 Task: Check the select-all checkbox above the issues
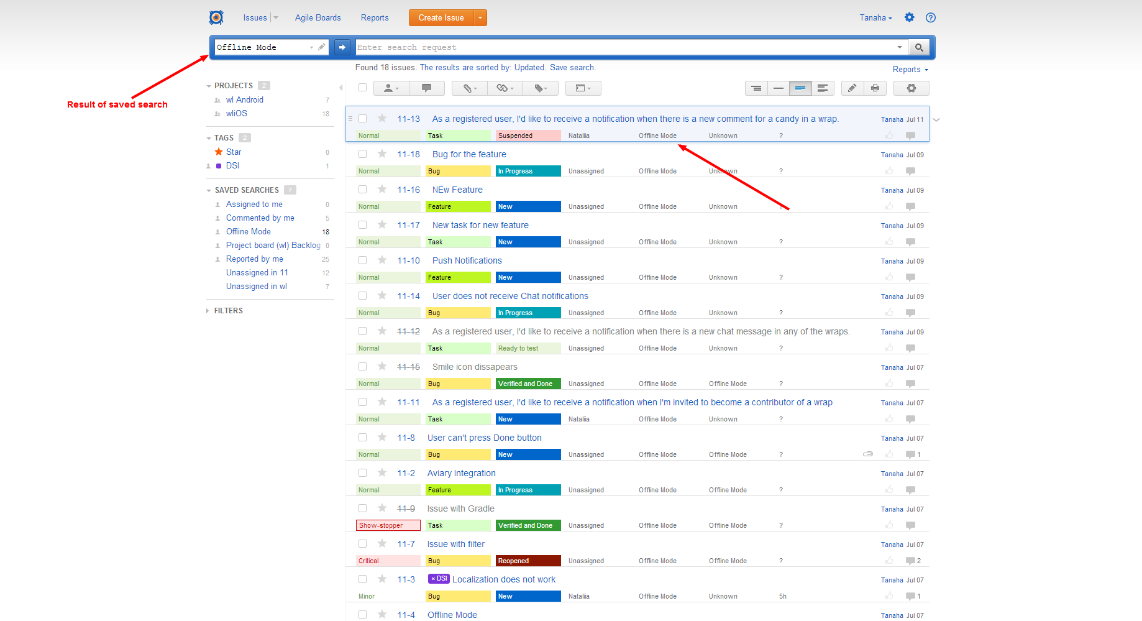coord(362,88)
